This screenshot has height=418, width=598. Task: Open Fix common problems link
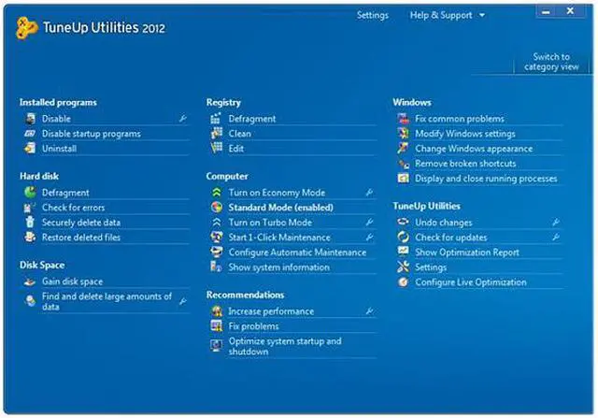pos(460,119)
